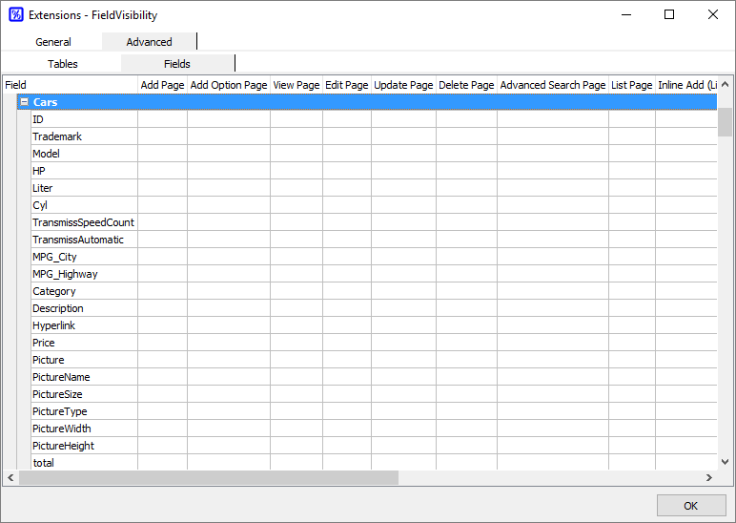The width and height of the screenshot is (736, 523).
Task: Open the Advanced tab
Action: pyautogui.click(x=150, y=42)
